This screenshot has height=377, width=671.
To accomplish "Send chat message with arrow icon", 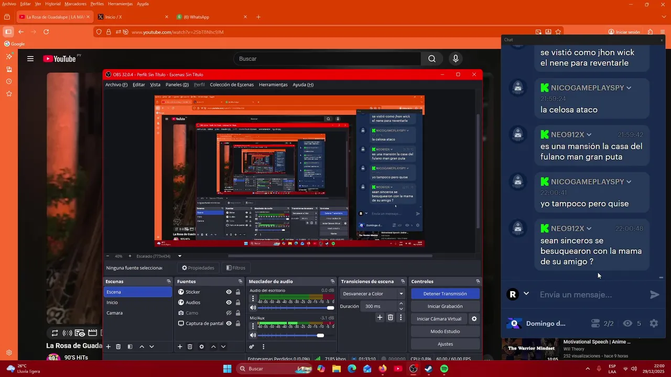I will [655, 295].
